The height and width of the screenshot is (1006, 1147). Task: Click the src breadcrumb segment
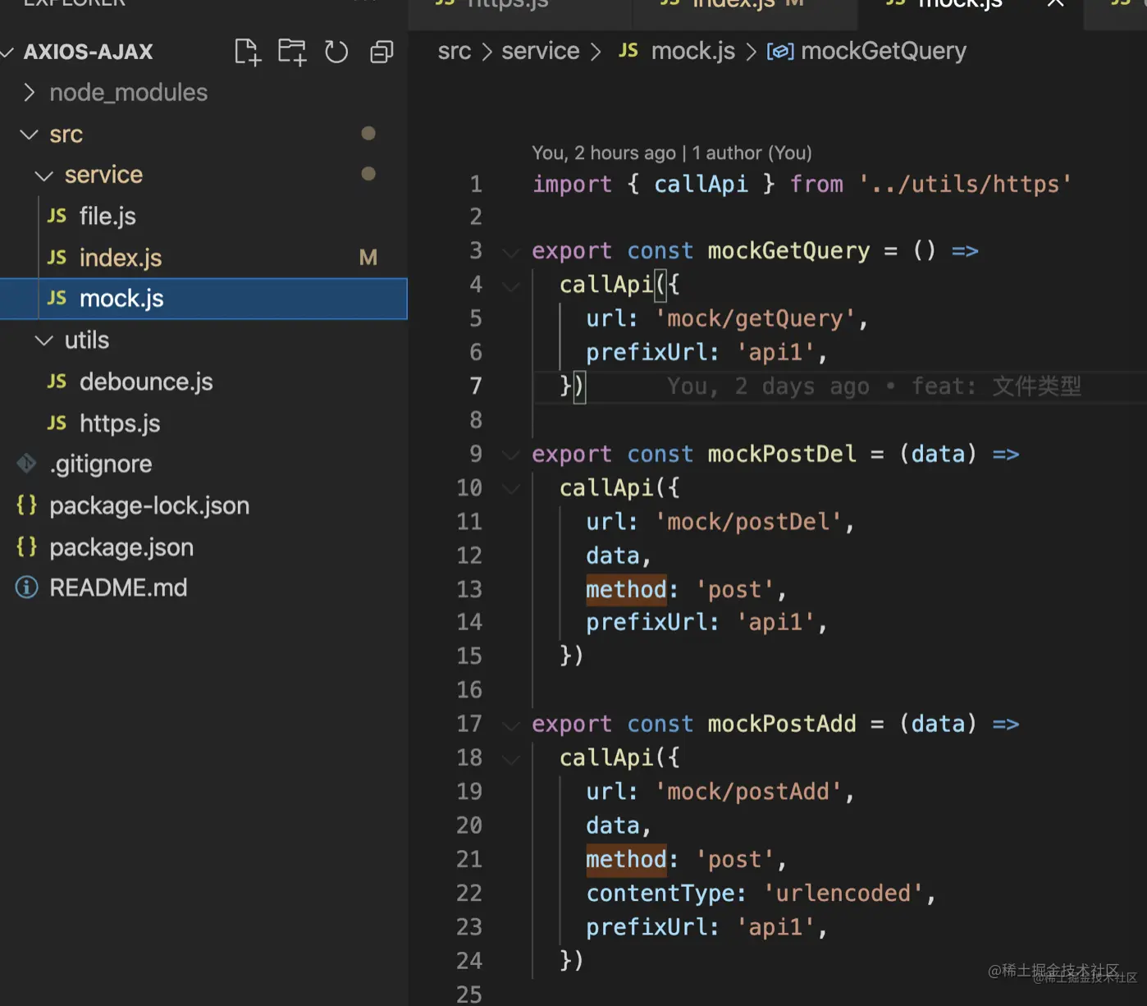tap(454, 51)
